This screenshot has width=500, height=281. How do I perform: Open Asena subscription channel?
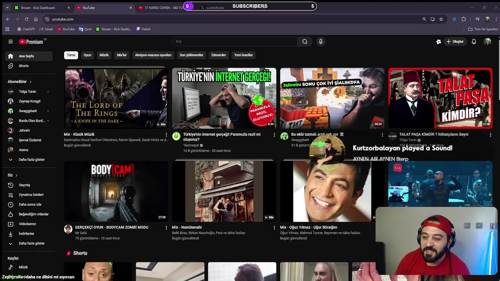pyautogui.click(x=29, y=150)
